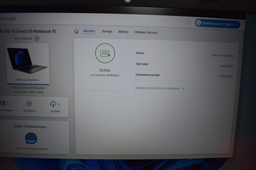Click the notebook PC model title
Screen dimensions: 256x170
tap(28, 31)
